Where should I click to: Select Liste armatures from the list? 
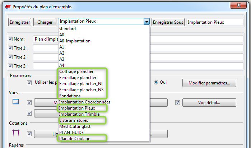pyautogui.click(x=74, y=120)
